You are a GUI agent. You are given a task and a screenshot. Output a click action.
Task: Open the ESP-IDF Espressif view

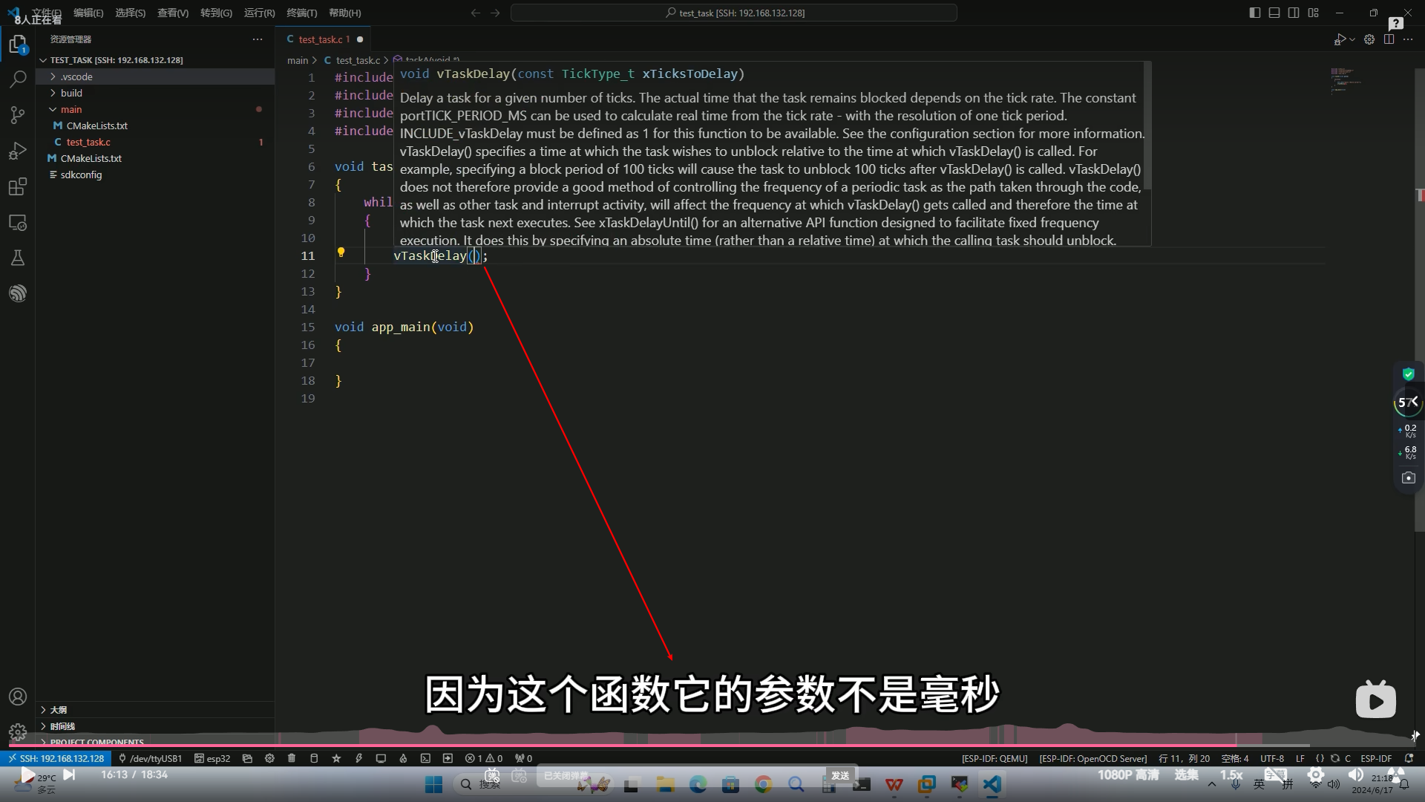18,293
